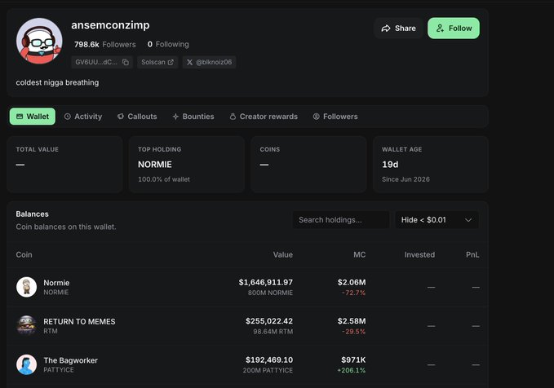Click the ansemconzimp profile avatar
This screenshot has width=554, height=388.
point(39,41)
